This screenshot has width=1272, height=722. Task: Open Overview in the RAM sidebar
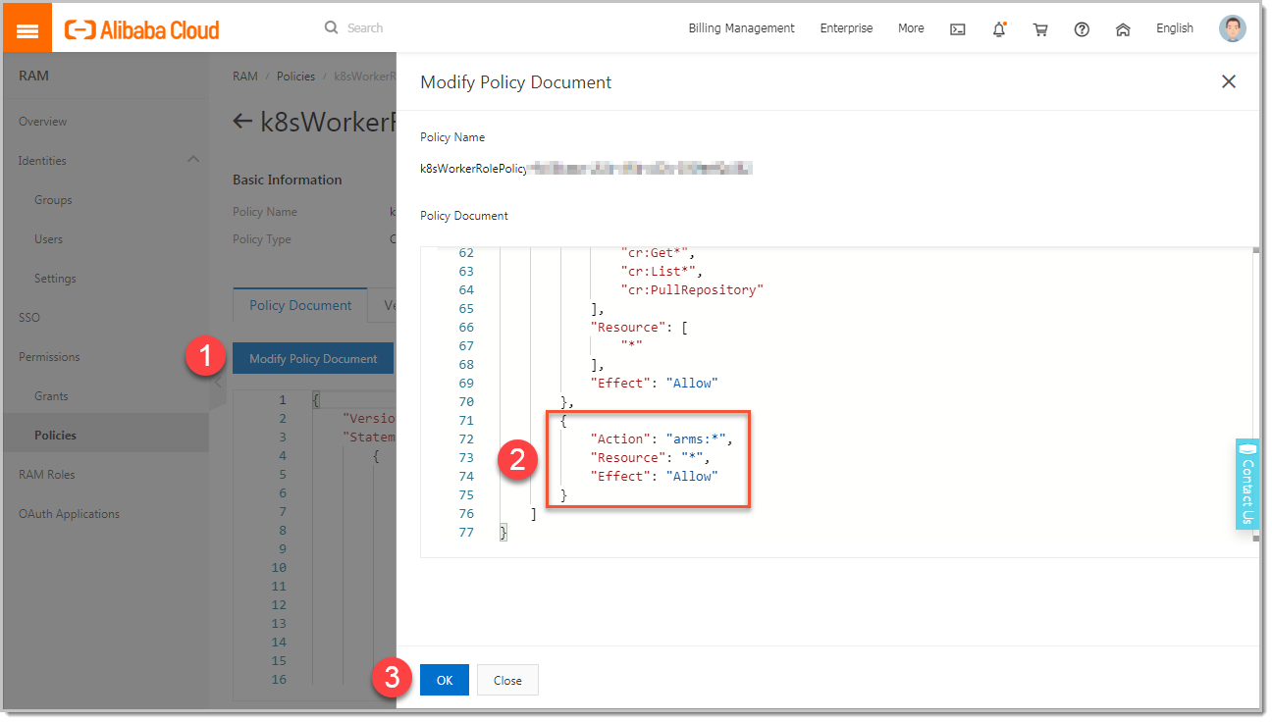(43, 122)
